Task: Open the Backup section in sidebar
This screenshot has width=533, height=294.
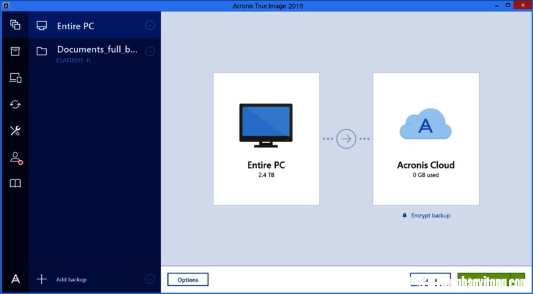Action: pos(15,25)
